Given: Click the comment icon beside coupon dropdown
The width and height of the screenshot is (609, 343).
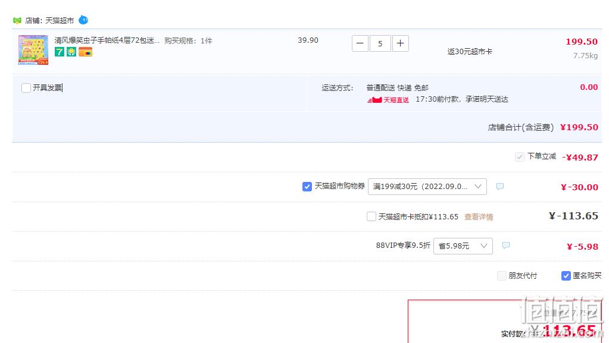Looking at the screenshot, I should pos(500,187).
